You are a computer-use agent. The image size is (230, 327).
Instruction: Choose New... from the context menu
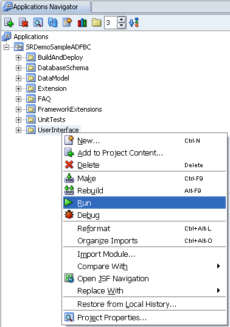coord(145,141)
